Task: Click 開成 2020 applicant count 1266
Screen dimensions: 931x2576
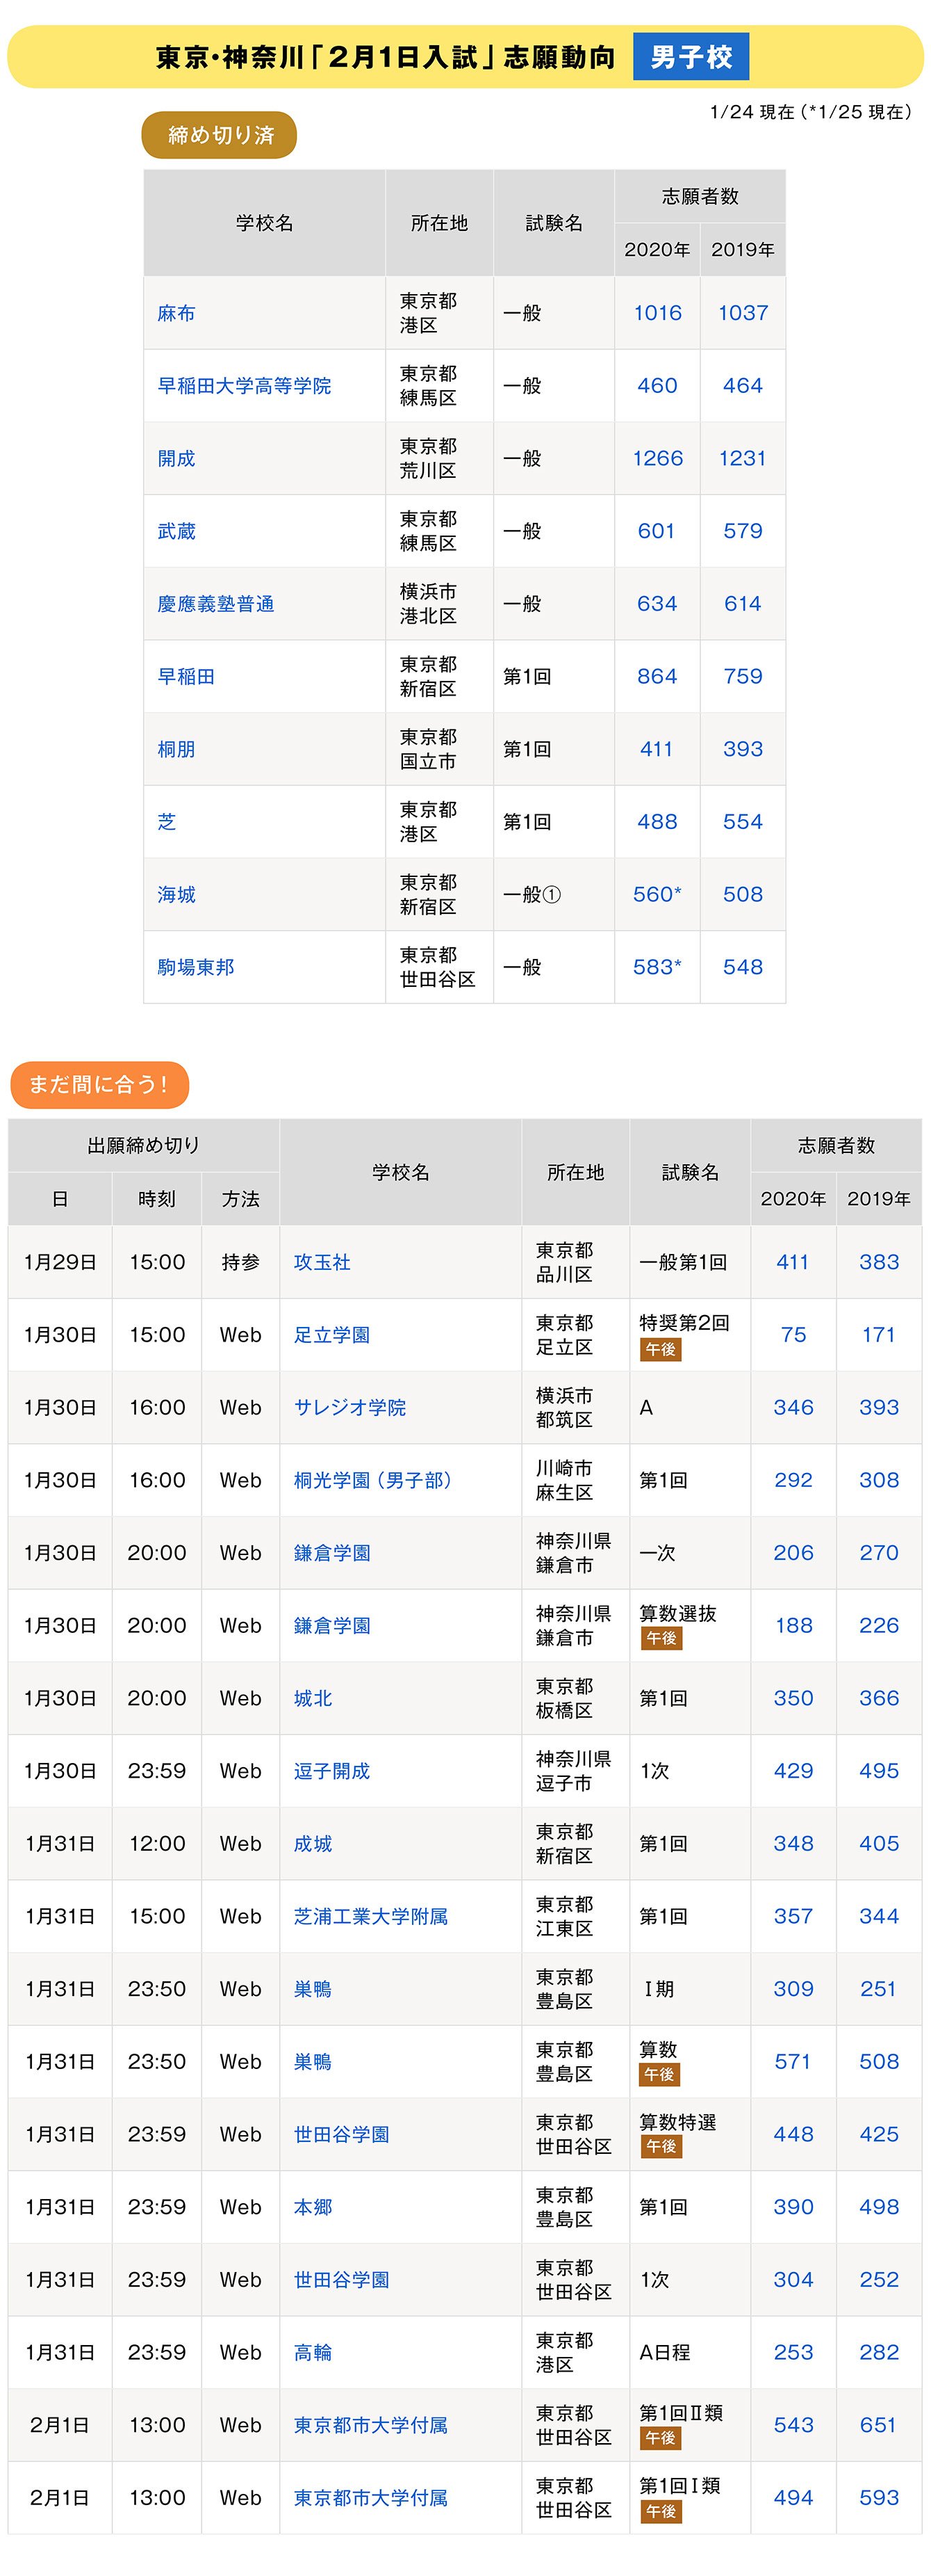Action: [657, 458]
